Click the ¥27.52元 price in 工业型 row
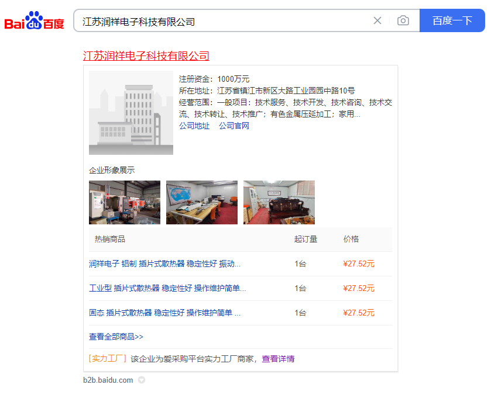The width and height of the screenshot is (498, 395). click(x=359, y=288)
